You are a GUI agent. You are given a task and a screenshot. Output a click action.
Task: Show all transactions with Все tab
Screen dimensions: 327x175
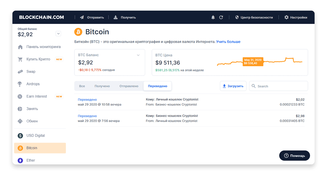(x=82, y=86)
